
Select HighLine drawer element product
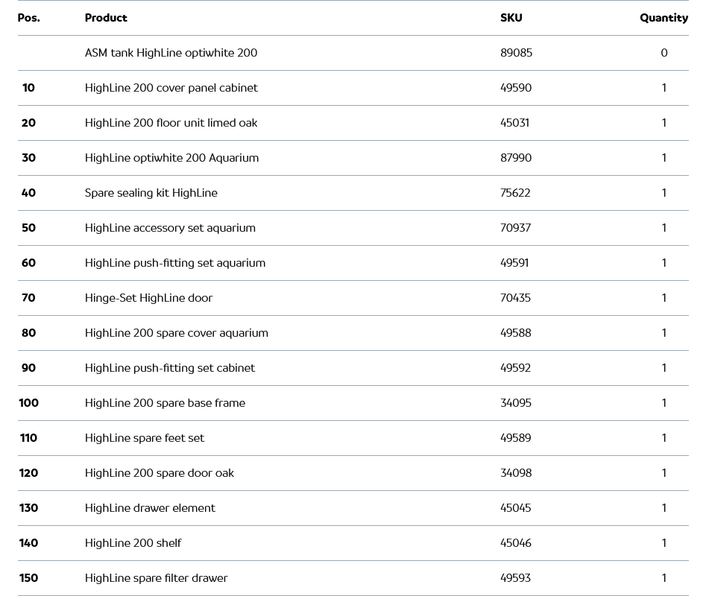pyautogui.click(x=150, y=508)
